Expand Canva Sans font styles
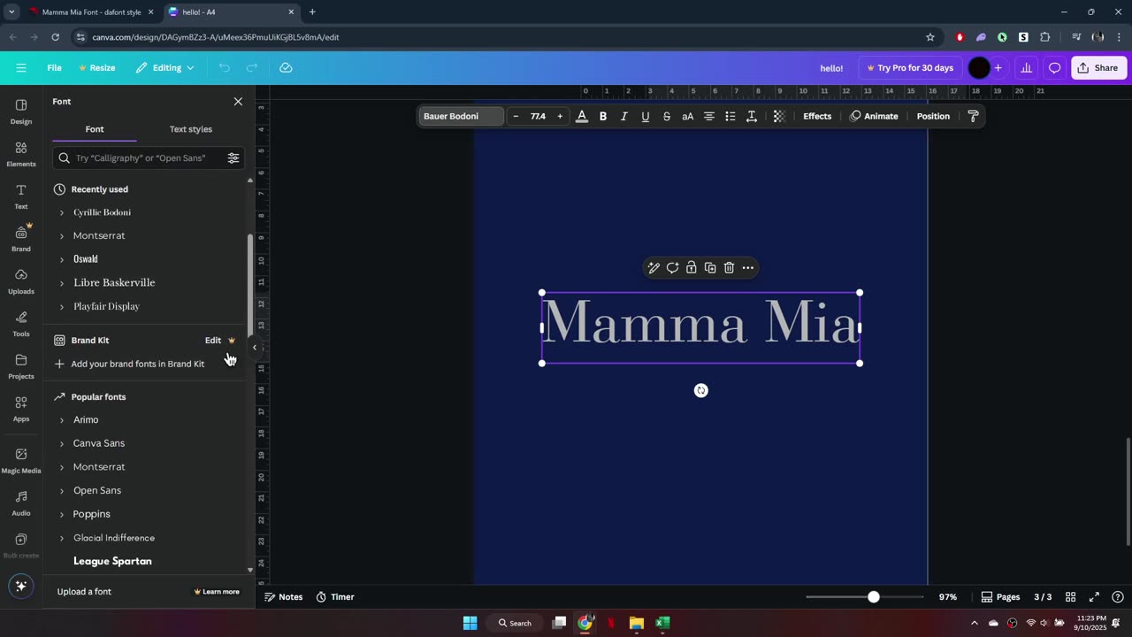 click(x=62, y=443)
